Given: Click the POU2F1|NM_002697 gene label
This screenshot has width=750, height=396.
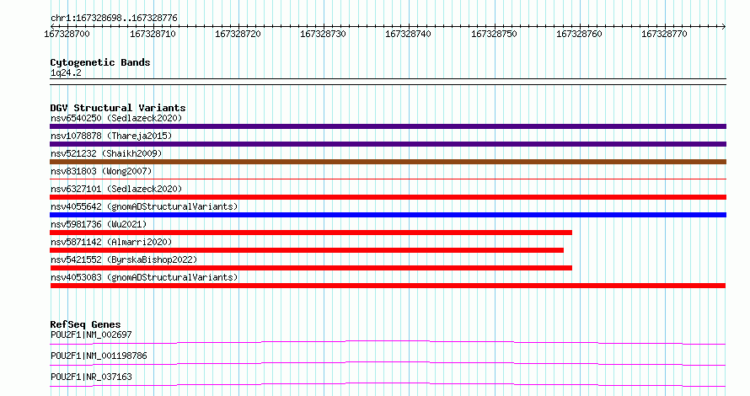Looking at the screenshot, I should coord(91,334).
